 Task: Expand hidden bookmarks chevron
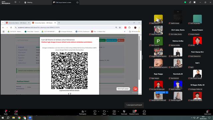[x=124, y=32]
